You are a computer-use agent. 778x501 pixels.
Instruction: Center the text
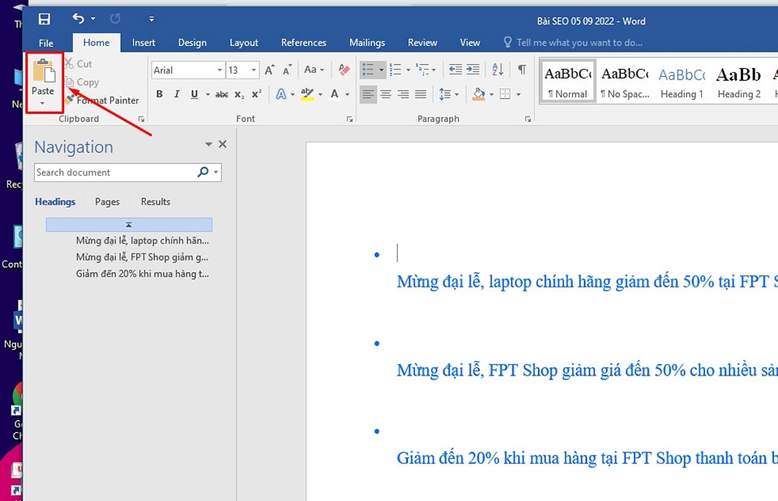point(386,94)
